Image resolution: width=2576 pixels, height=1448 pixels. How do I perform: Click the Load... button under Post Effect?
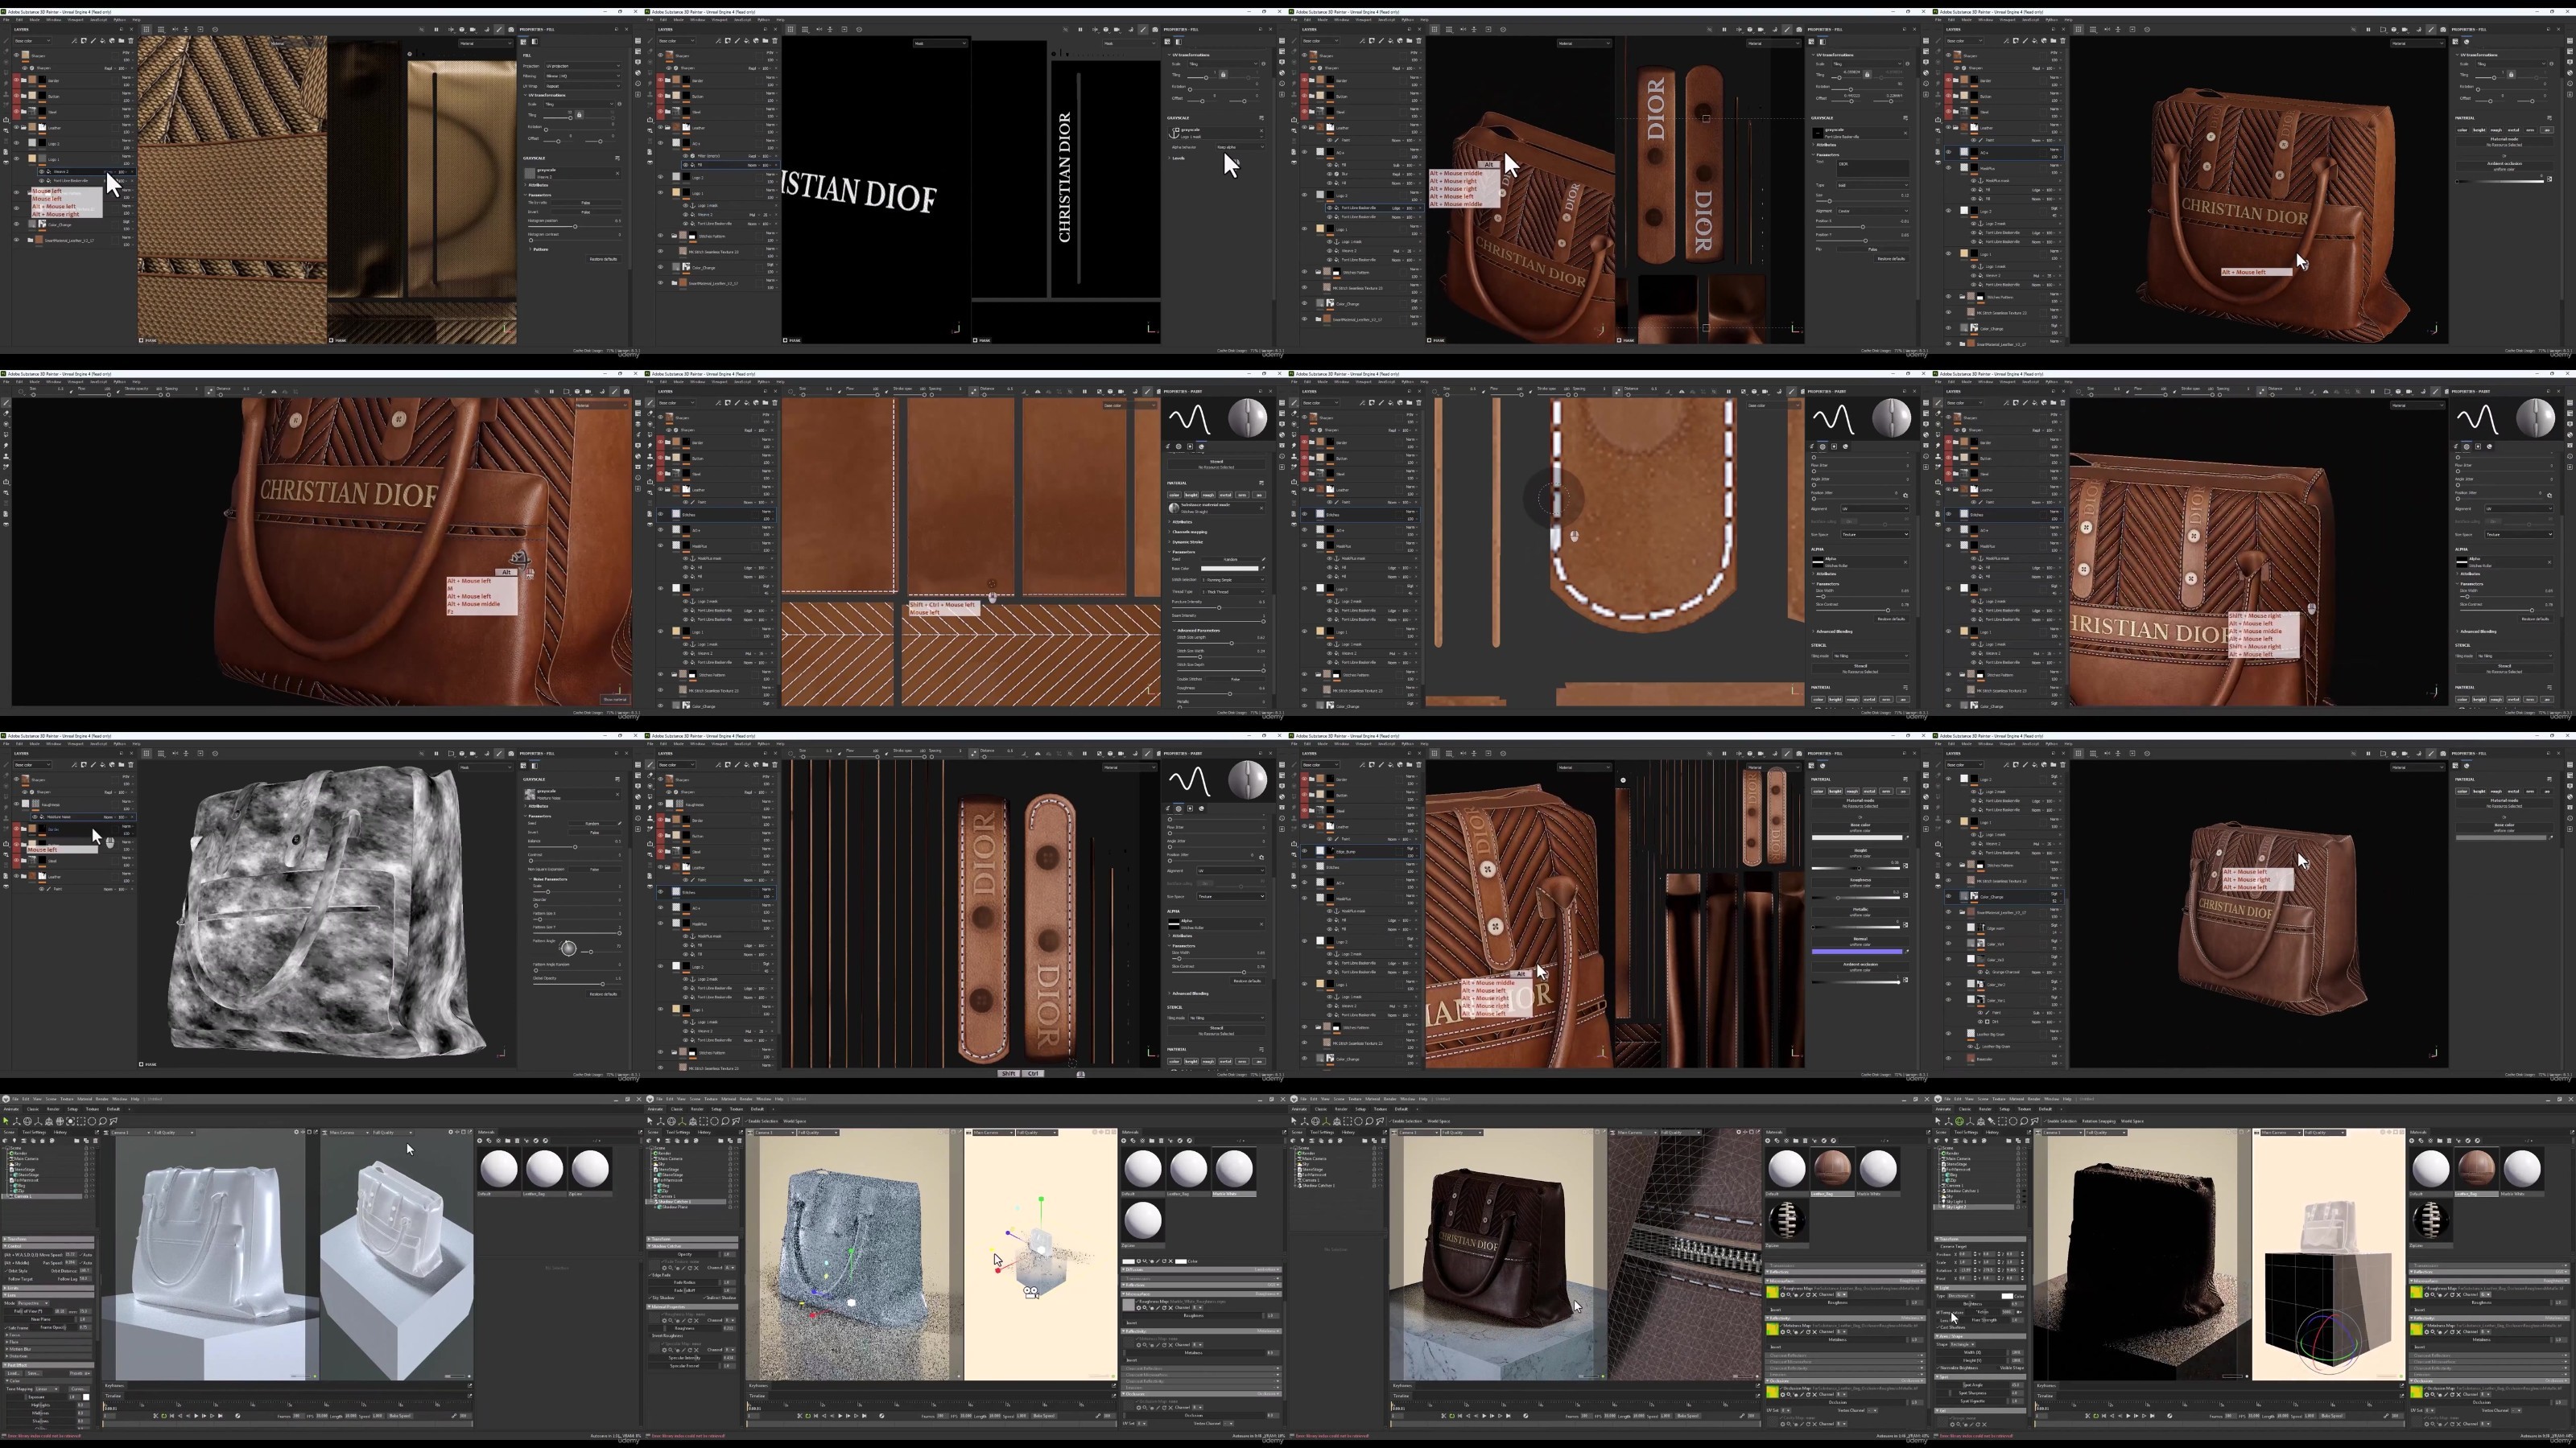coord(14,1374)
